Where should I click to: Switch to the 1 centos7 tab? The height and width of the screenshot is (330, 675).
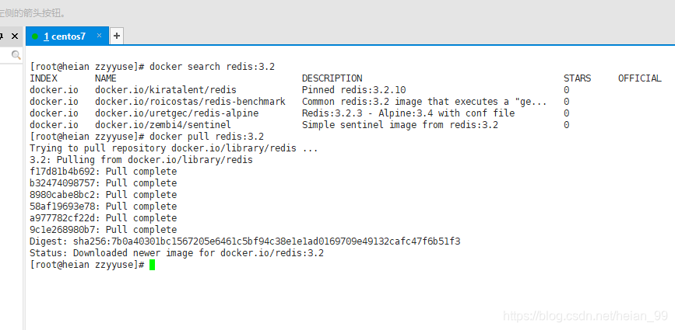(x=65, y=36)
